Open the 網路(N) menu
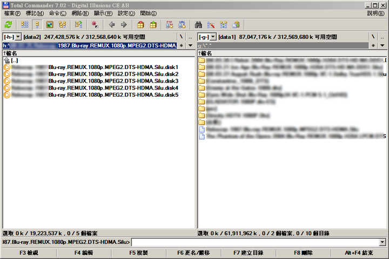Image resolution: width=389 pixels, height=259 pixels. [x=80, y=13]
